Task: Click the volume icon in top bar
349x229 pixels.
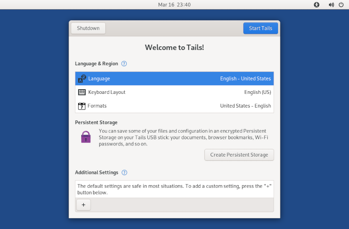Action: [x=331, y=5]
